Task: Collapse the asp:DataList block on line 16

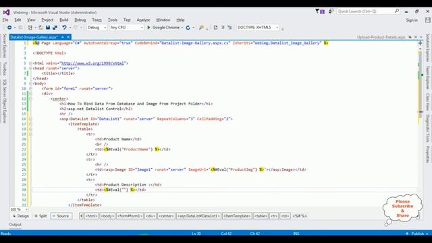Action: pyautogui.click(x=30, y=119)
